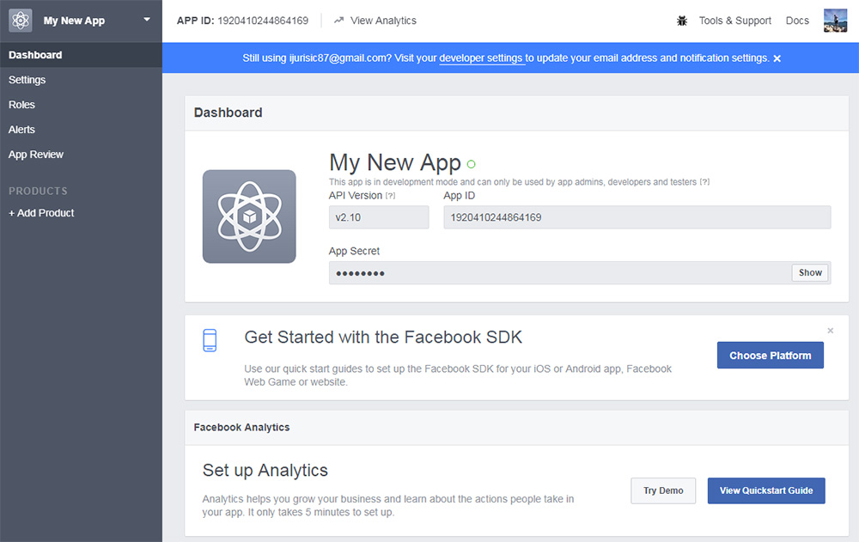Click the API Version field showing v2.10

coord(379,217)
